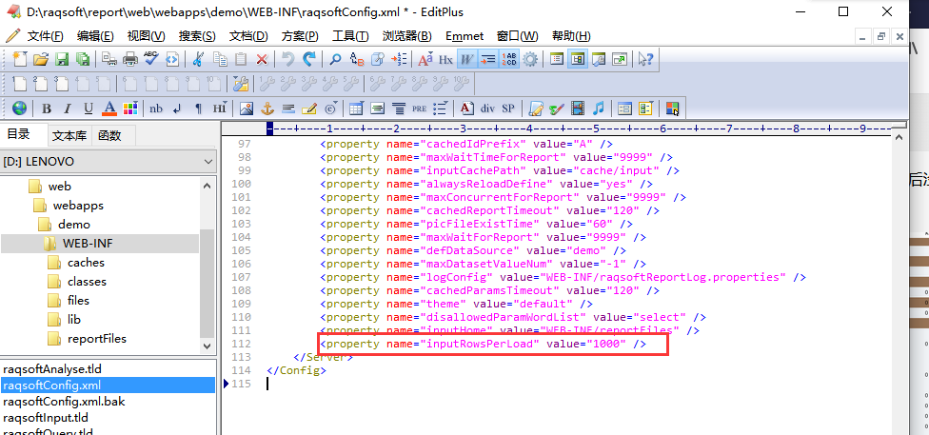Insert image using the picture icon
The image size is (929, 435).
point(247,108)
